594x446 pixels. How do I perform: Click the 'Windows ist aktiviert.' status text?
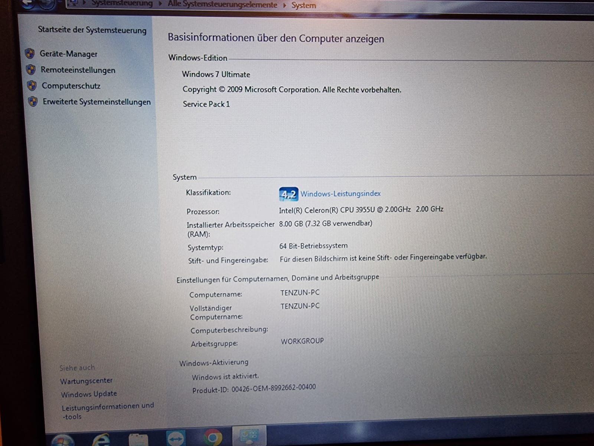click(x=225, y=376)
